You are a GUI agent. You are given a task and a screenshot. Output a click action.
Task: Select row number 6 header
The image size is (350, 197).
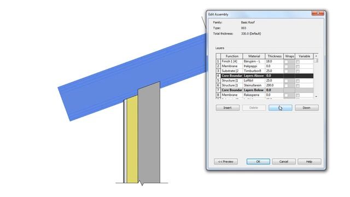(218, 85)
